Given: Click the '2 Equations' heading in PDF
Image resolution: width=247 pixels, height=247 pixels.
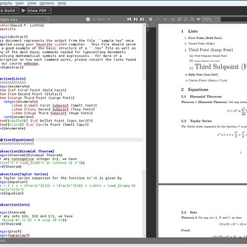Looking at the screenshot, I should 195,90.
